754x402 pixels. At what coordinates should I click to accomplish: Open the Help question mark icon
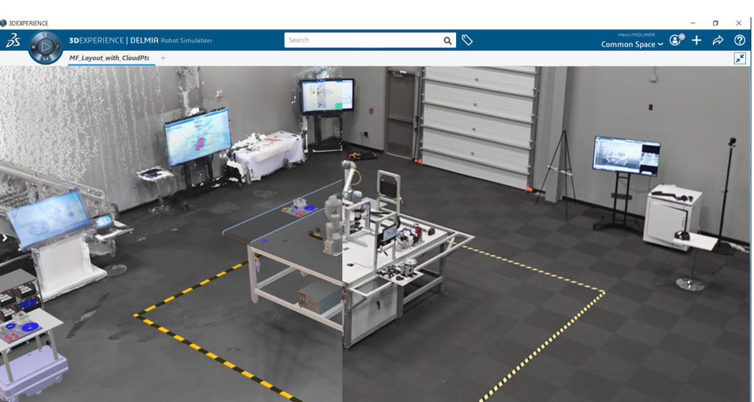740,39
